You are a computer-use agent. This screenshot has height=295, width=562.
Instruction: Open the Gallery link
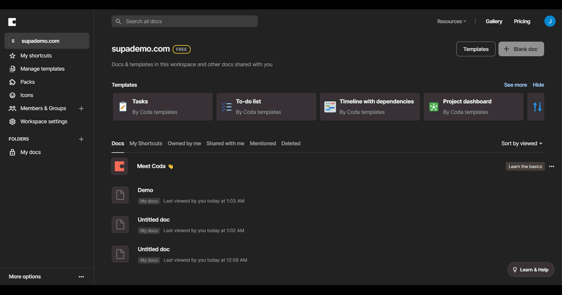coord(494,22)
